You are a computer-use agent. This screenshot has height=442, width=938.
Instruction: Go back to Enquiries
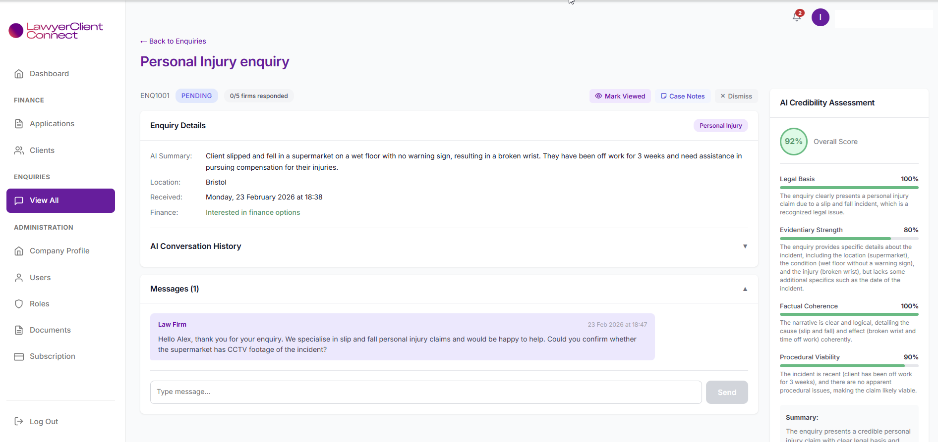point(173,41)
